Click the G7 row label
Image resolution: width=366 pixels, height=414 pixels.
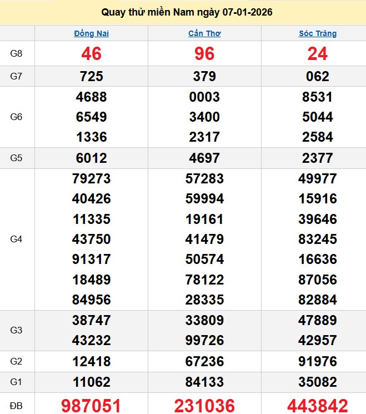(17, 77)
